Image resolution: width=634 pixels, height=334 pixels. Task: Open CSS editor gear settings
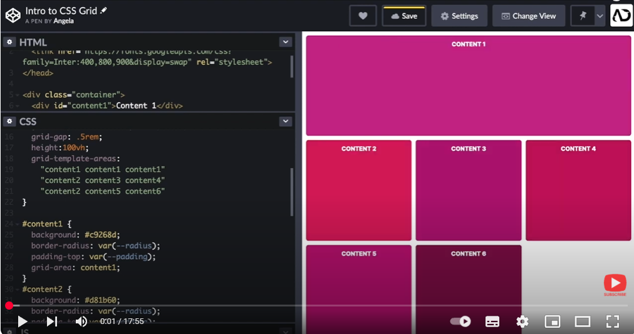(x=9, y=121)
